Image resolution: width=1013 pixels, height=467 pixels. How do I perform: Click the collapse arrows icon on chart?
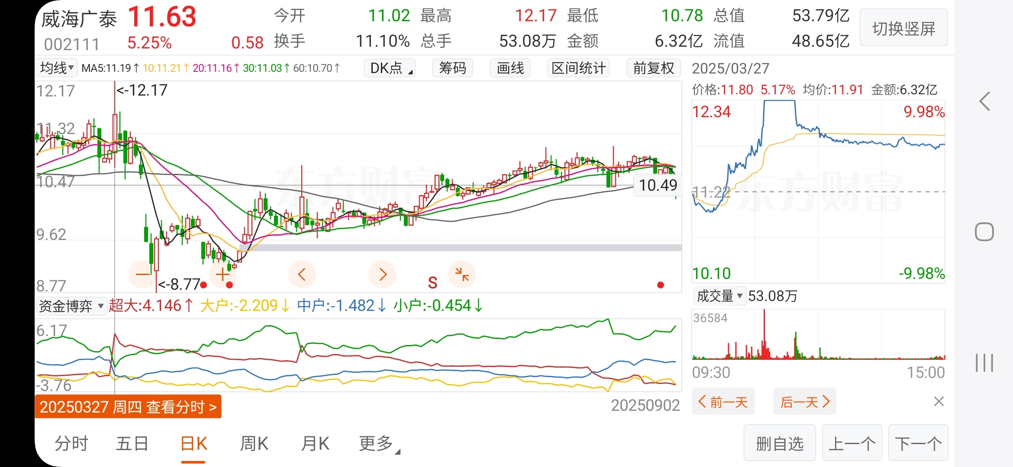(x=462, y=274)
